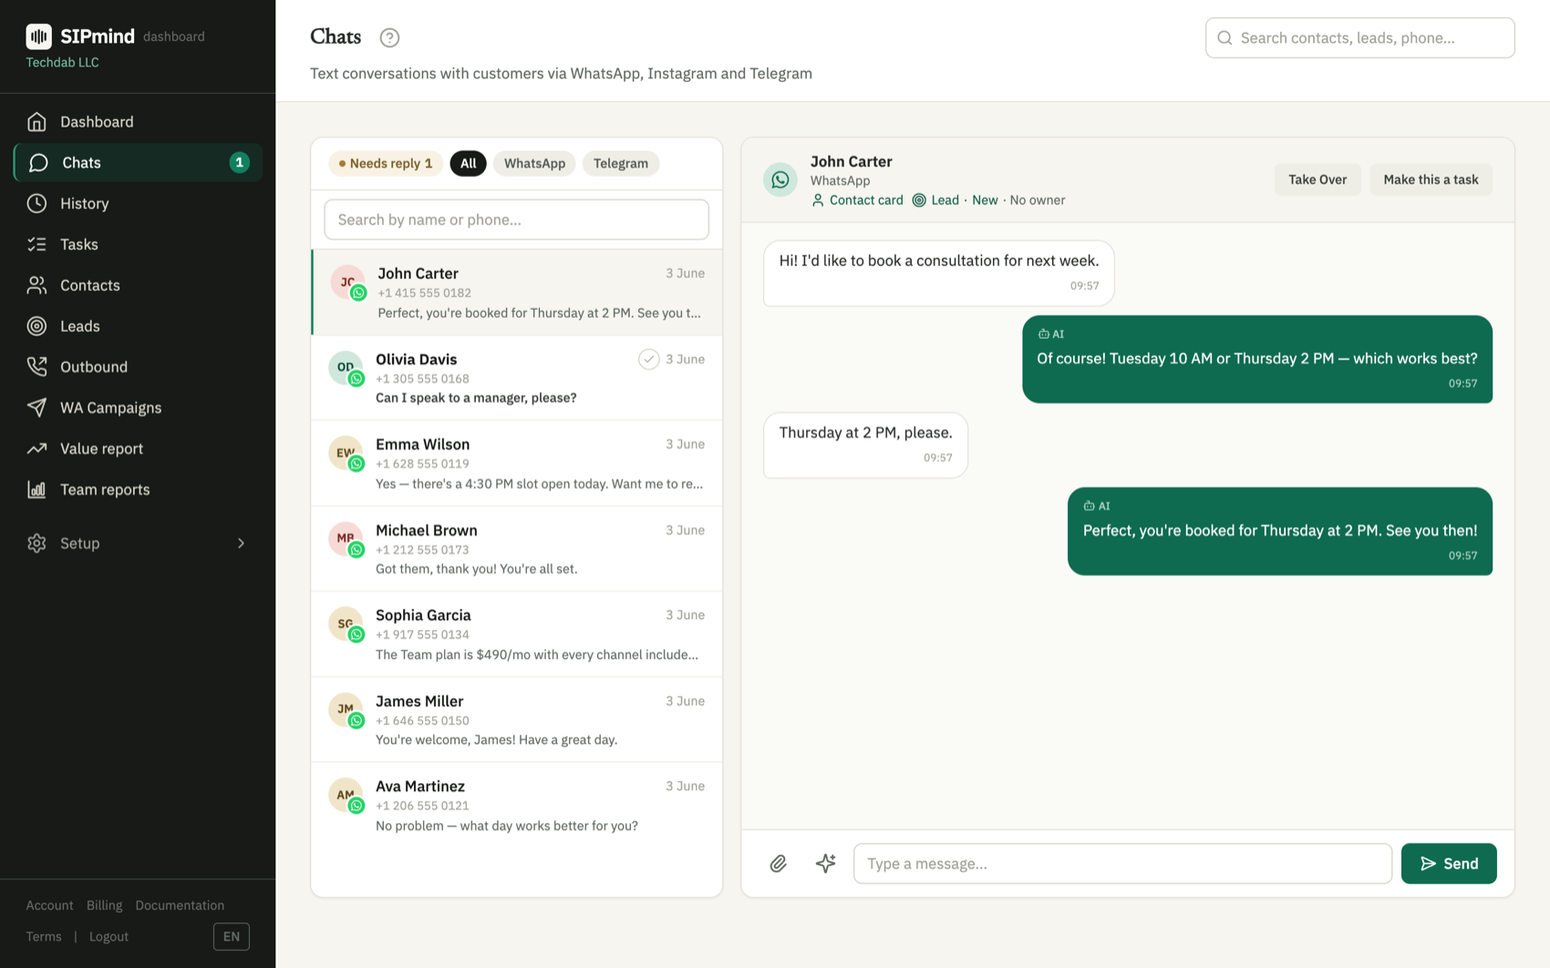Image resolution: width=1550 pixels, height=968 pixels.
Task: Open Emma Wilson's conversation
Action: tap(516, 463)
